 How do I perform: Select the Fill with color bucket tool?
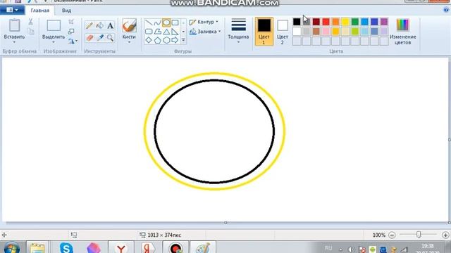click(x=100, y=25)
